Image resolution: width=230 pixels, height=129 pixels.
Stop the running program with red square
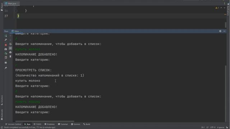point(6,45)
